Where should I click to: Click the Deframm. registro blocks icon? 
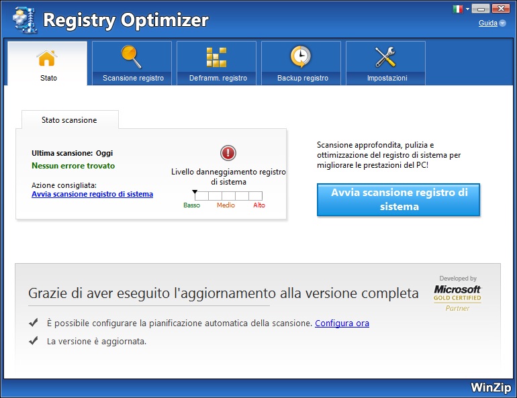point(216,57)
